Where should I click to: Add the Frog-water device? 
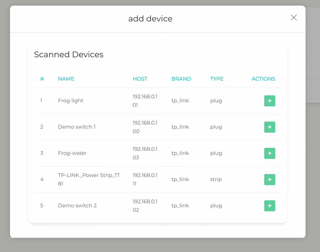270,153
